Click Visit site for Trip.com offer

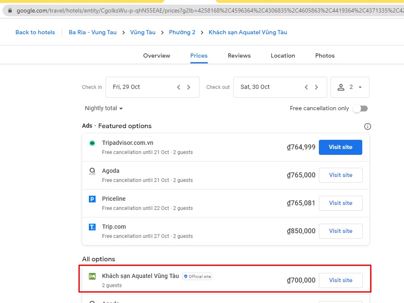pos(341,231)
